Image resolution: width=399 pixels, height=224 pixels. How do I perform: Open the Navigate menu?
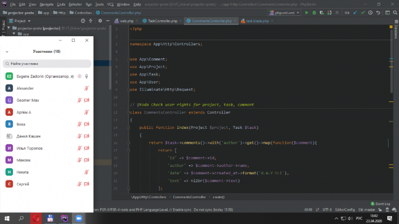tap(47, 4)
